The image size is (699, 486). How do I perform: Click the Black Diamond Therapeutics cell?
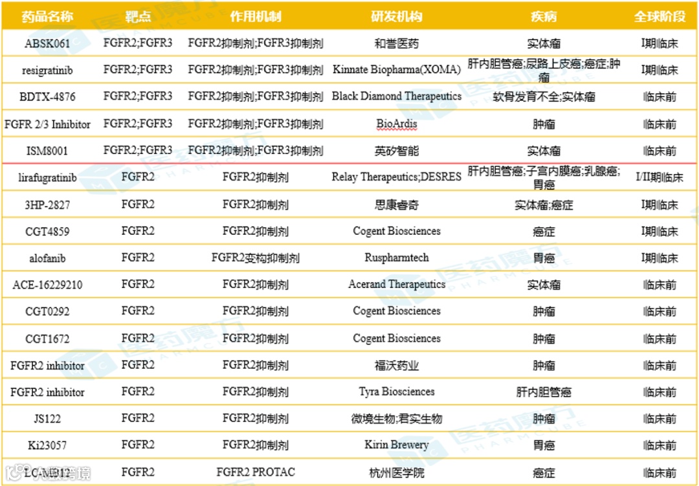coord(396,96)
